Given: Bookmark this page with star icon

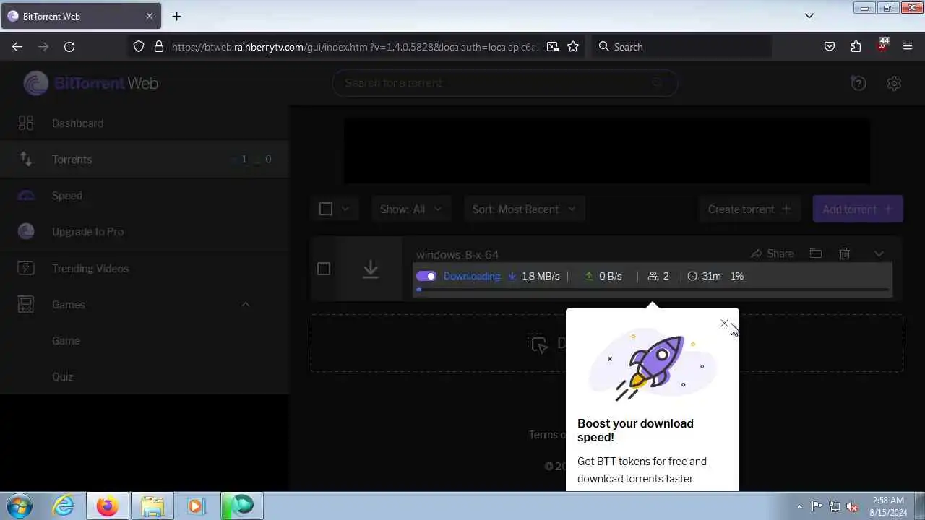Looking at the screenshot, I should (573, 46).
